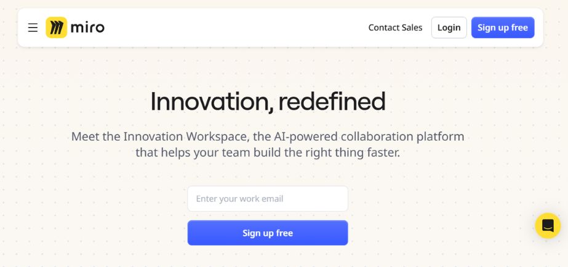The image size is (568, 267).
Task: Click the "Innovation, redefined" headline
Action: point(268,102)
